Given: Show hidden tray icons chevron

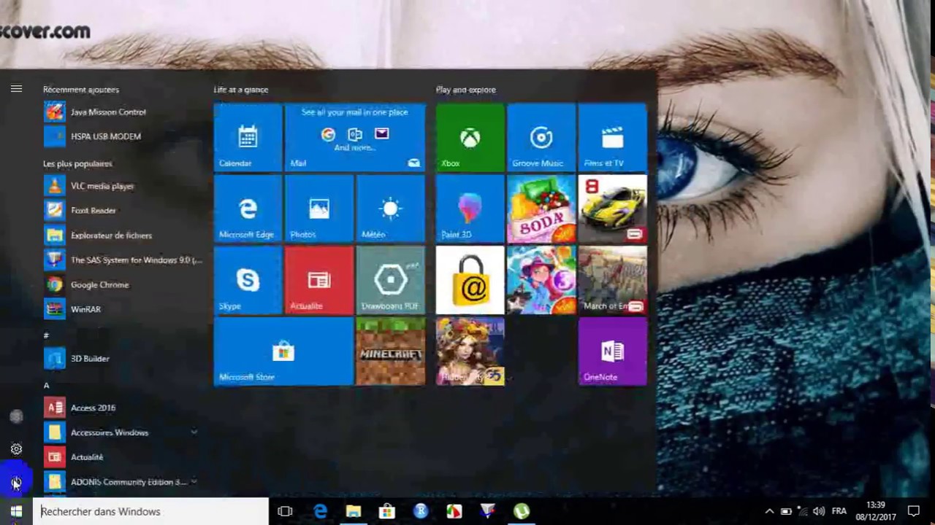Looking at the screenshot, I should point(769,512).
